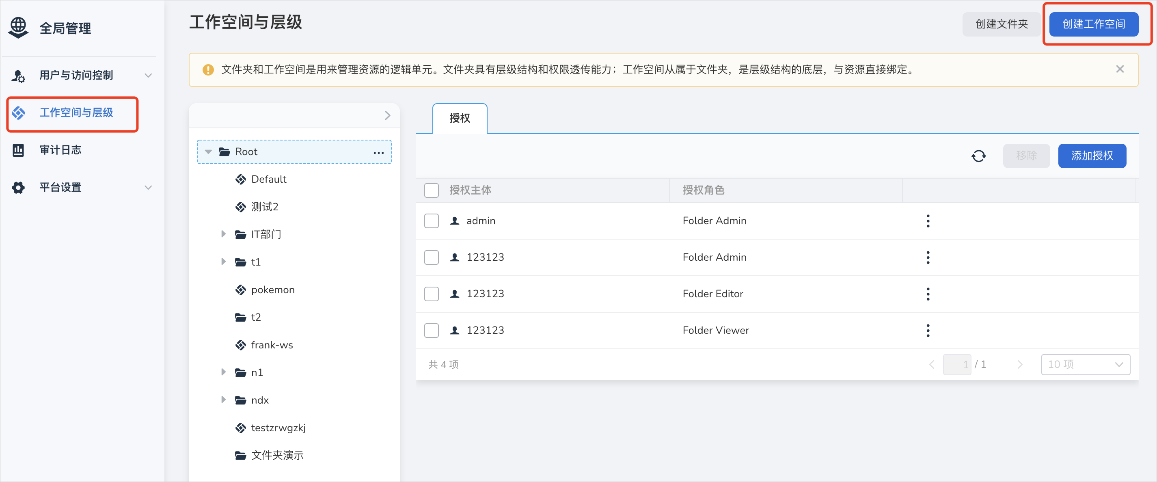The image size is (1157, 482).
Task: Click the 文件夹演示 folder icon
Action: (241, 456)
